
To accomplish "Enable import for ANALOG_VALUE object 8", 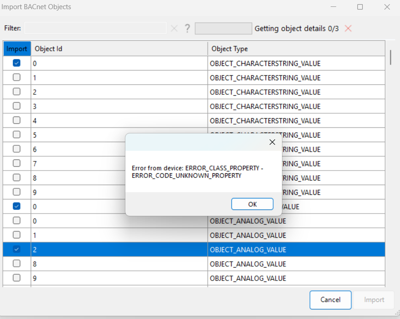I will tap(17, 264).
